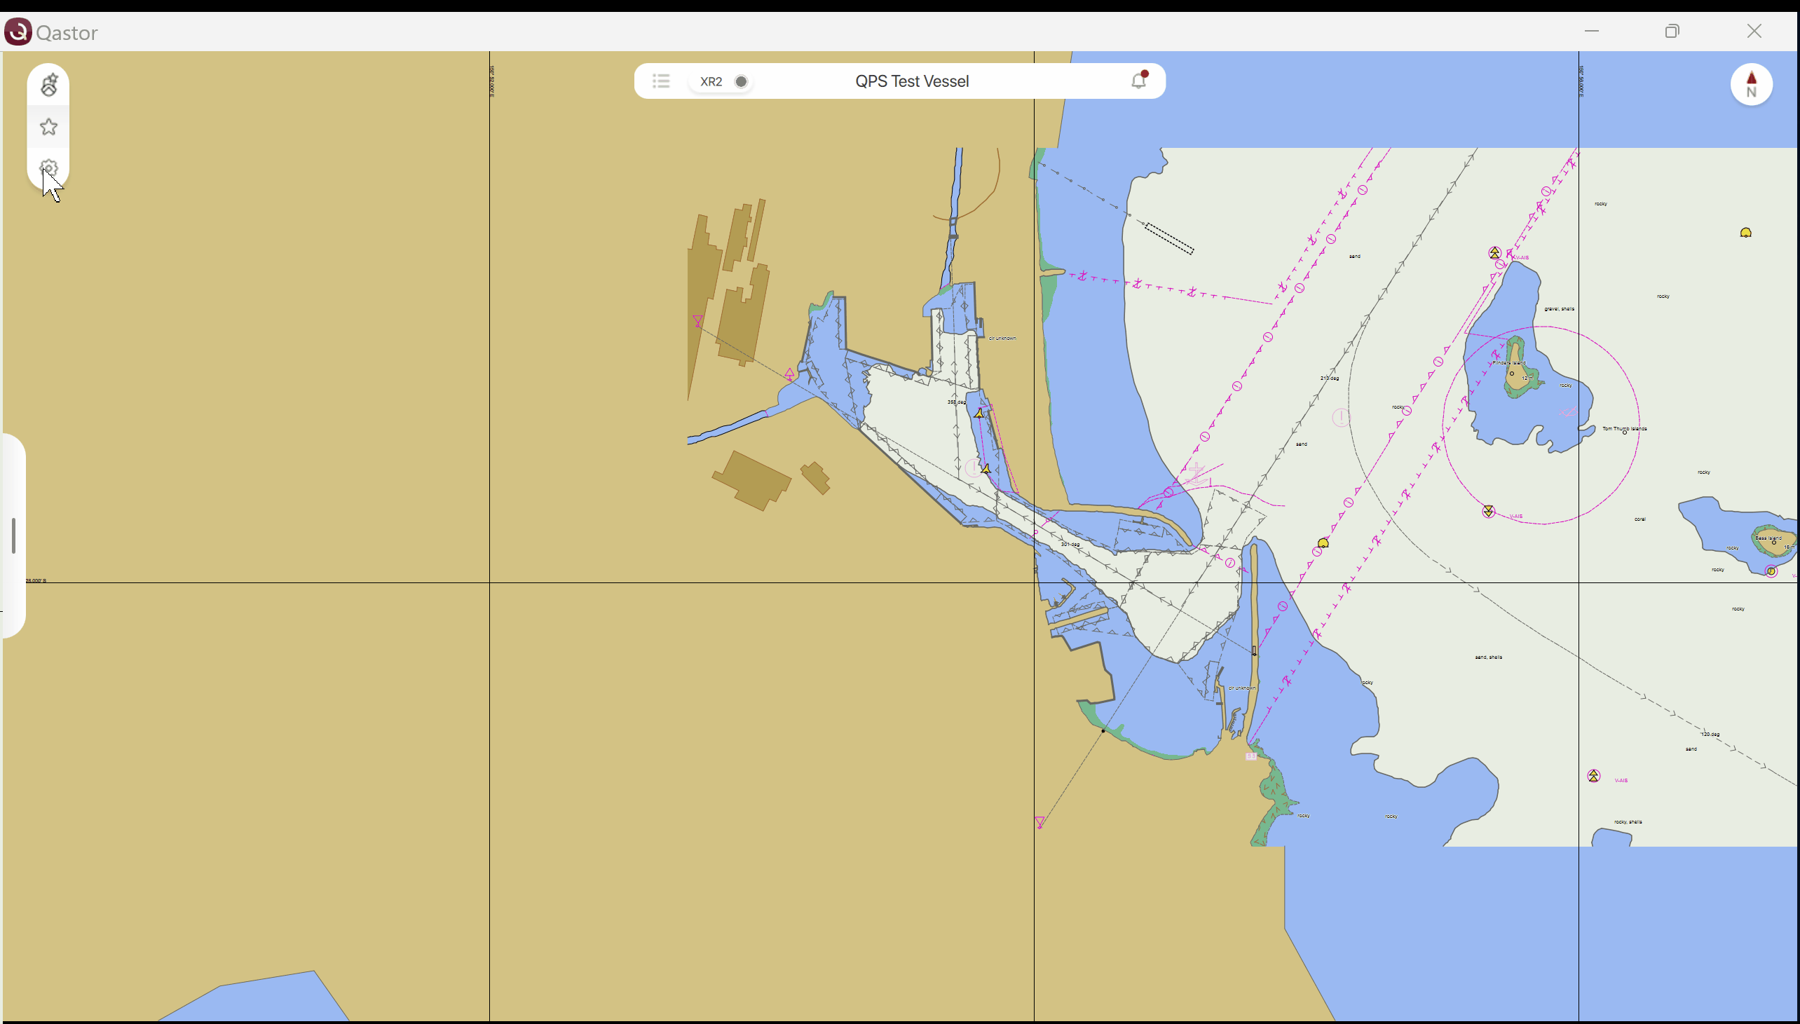The height and width of the screenshot is (1024, 1800).
Task: Restore down the Qastor window
Action: click(1672, 32)
